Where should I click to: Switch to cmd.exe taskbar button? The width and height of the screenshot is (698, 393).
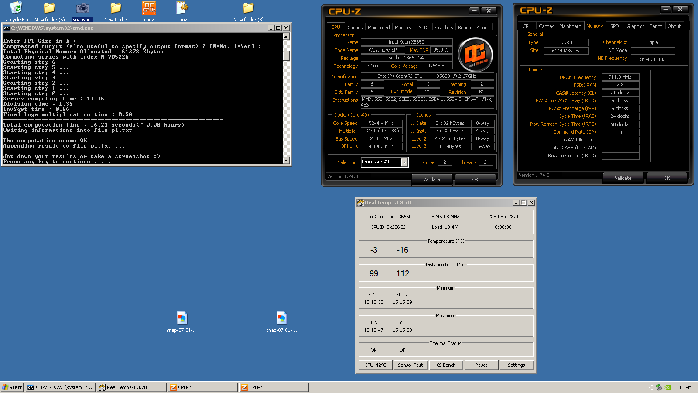pos(60,387)
